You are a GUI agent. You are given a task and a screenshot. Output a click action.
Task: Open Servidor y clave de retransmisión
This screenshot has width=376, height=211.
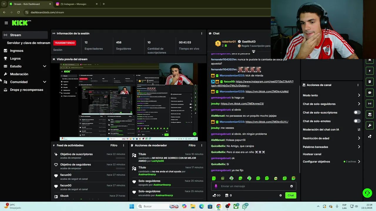(x=28, y=43)
